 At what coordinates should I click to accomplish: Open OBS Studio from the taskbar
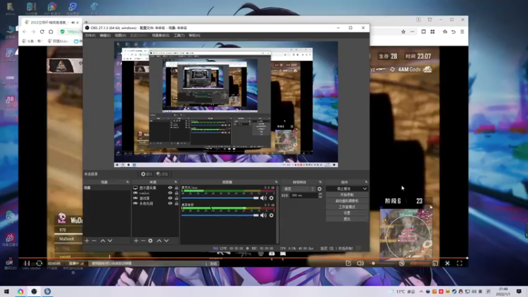34,291
